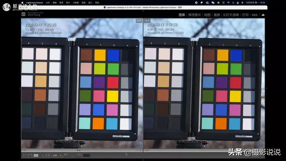Screen dimensions: 286x161
Task: Click the two-star rating under Select photo
Action: tap(79, 151)
